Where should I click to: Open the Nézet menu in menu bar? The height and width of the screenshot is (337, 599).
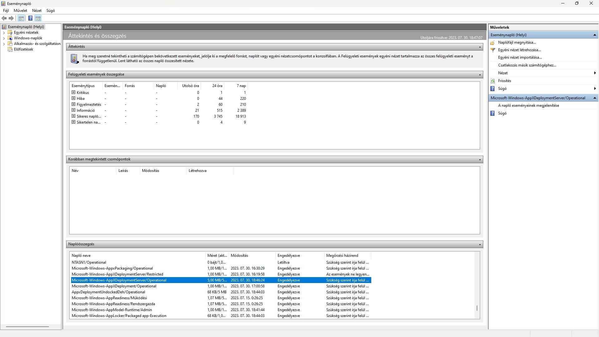coord(37,11)
